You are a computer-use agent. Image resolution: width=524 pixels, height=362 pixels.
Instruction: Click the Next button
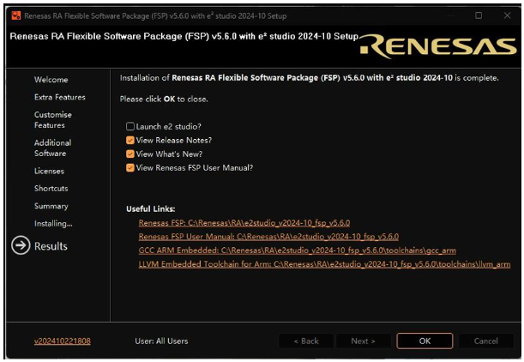pyautogui.click(x=363, y=341)
